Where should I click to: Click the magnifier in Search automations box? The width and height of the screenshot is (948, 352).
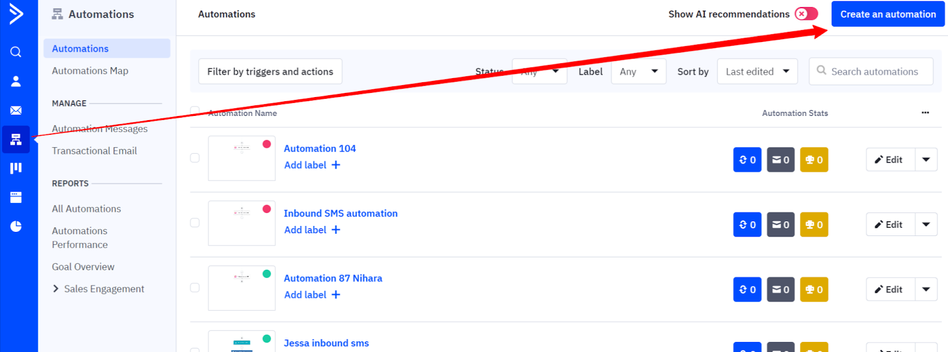pyautogui.click(x=821, y=70)
